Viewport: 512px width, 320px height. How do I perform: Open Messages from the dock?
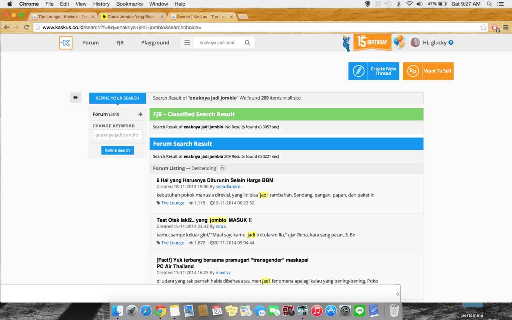[x=260, y=310]
